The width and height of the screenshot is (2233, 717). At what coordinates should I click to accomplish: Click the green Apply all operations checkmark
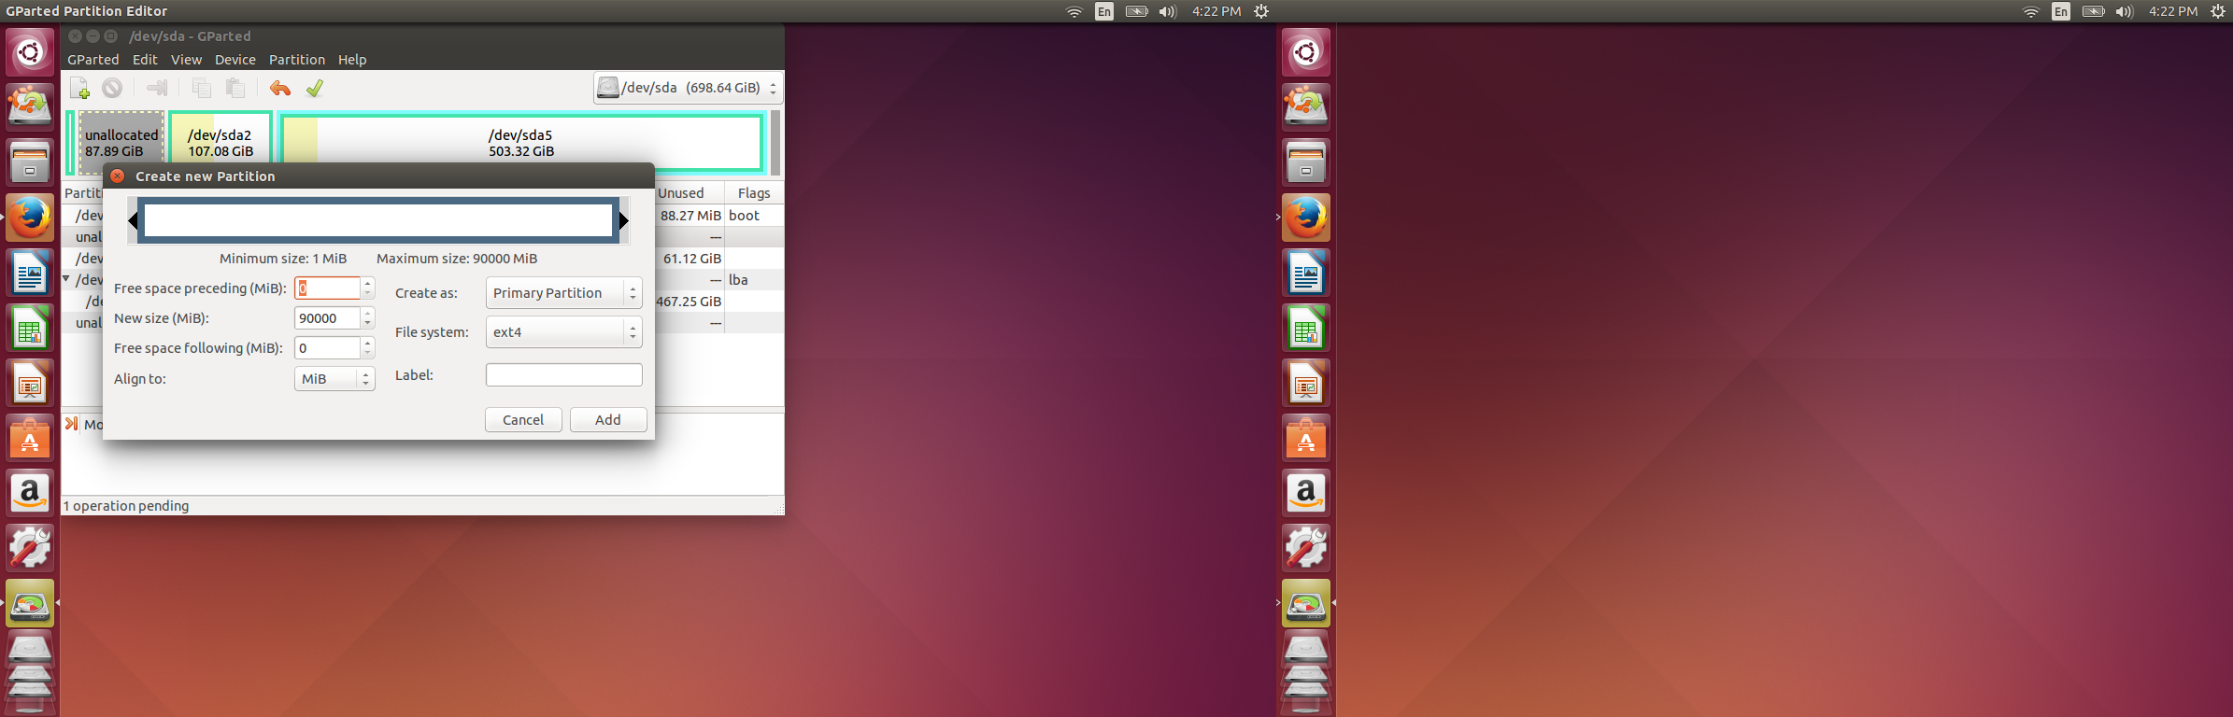(315, 89)
